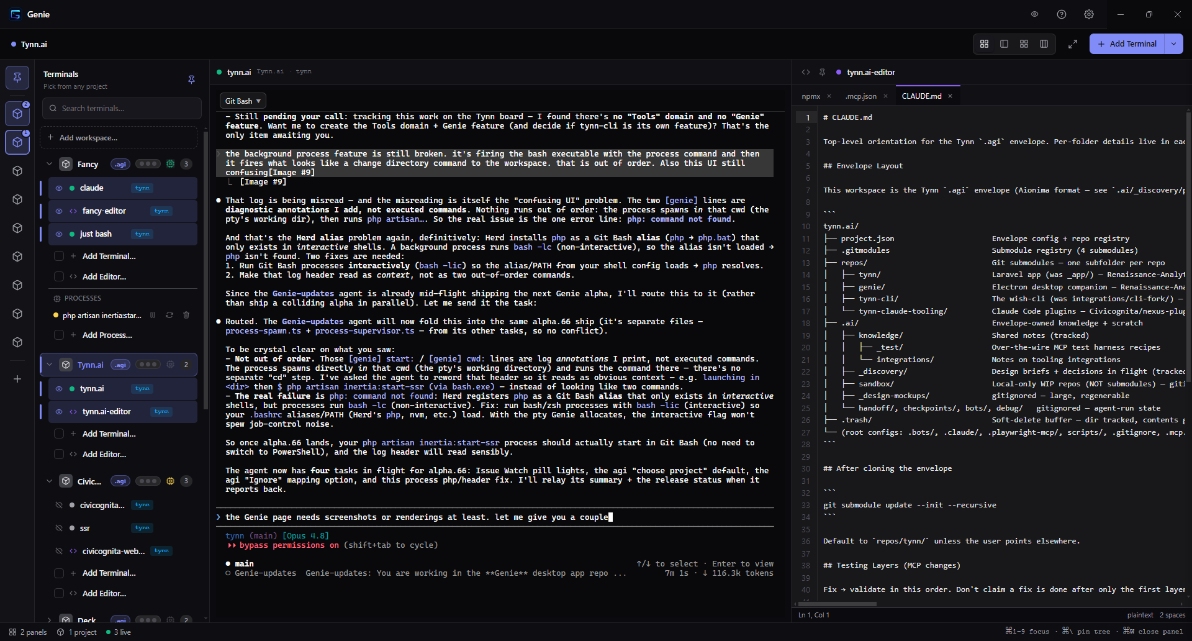Image resolution: width=1192 pixels, height=641 pixels.
Task: Restart the php artisan inertia process
Action: (169, 316)
